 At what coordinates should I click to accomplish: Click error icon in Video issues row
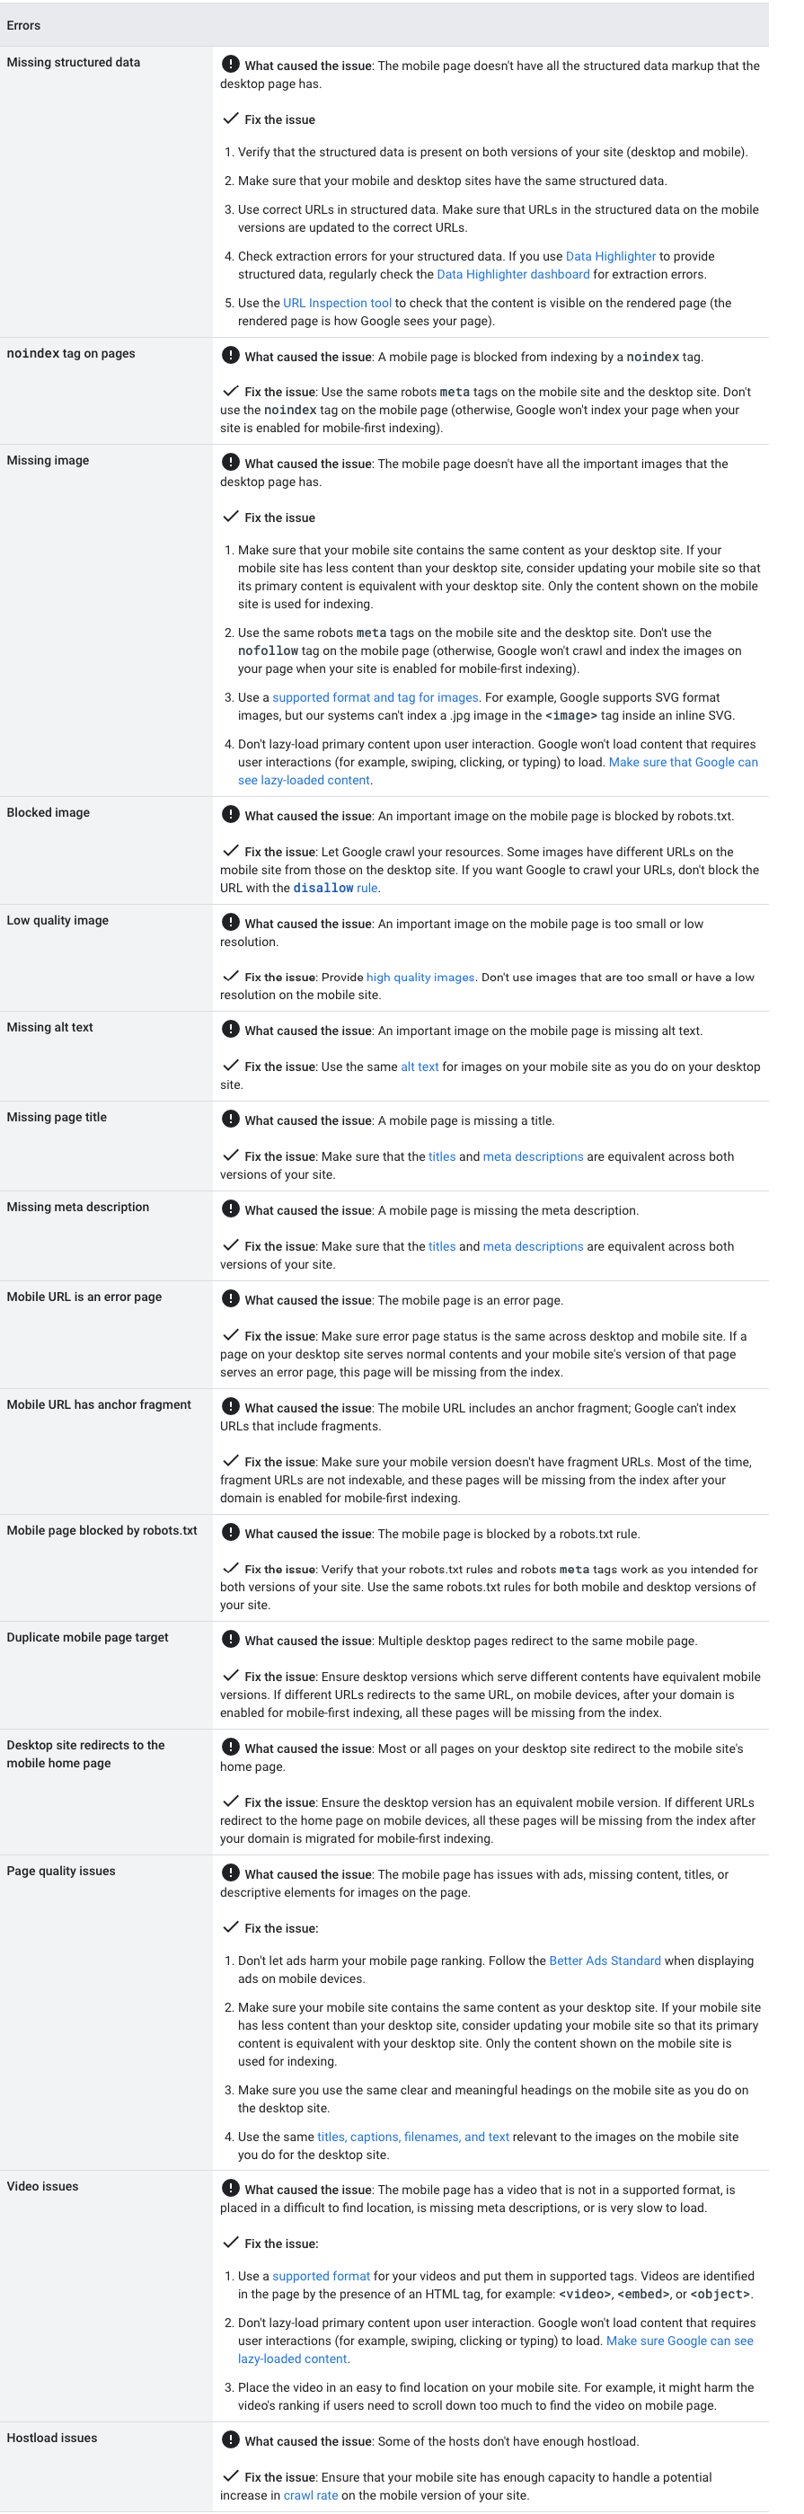coord(230,2188)
